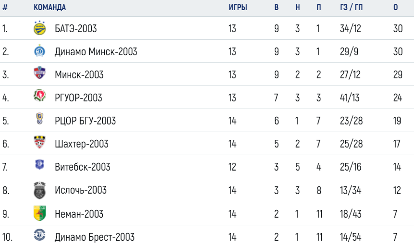Click the РЦОР БГУ-2003 badge icon
Image resolution: width=414 pixels, height=245 pixels.
coord(39,119)
